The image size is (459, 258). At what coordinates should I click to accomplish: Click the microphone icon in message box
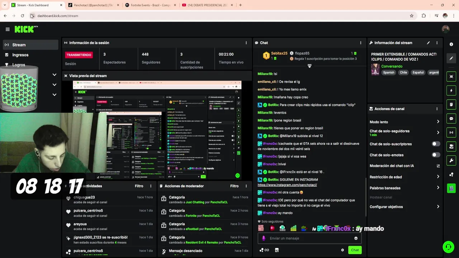[x=264, y=238]
